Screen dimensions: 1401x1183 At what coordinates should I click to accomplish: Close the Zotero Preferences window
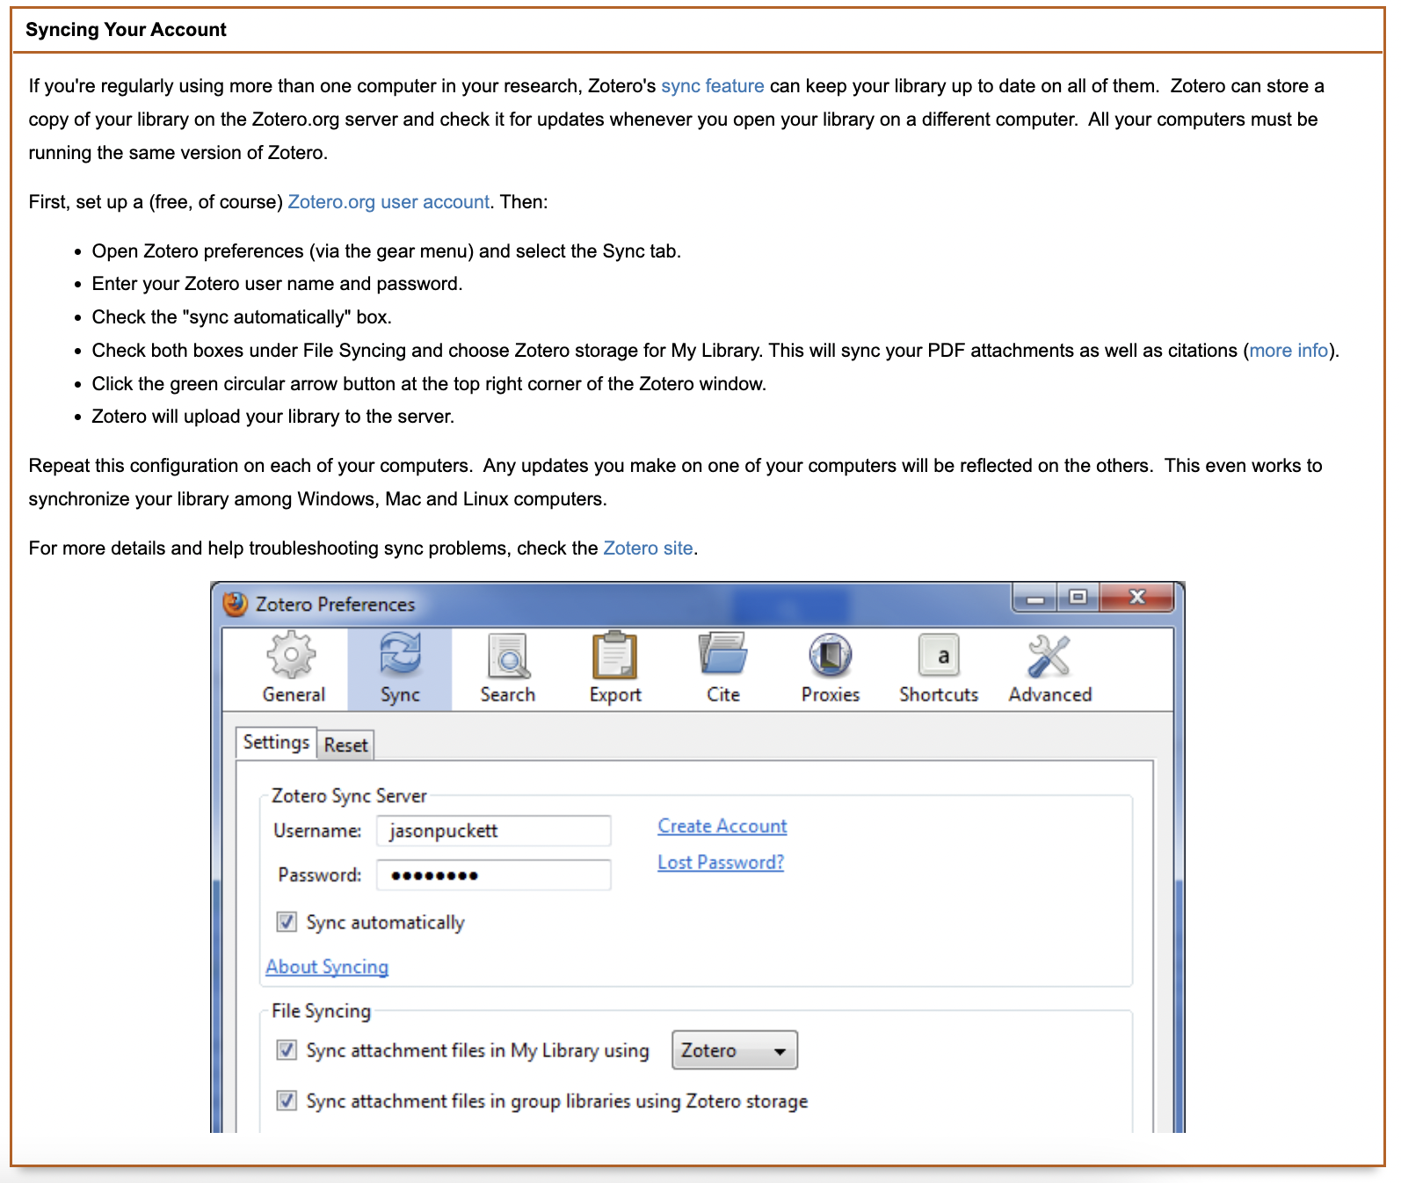coord(1136,598)
